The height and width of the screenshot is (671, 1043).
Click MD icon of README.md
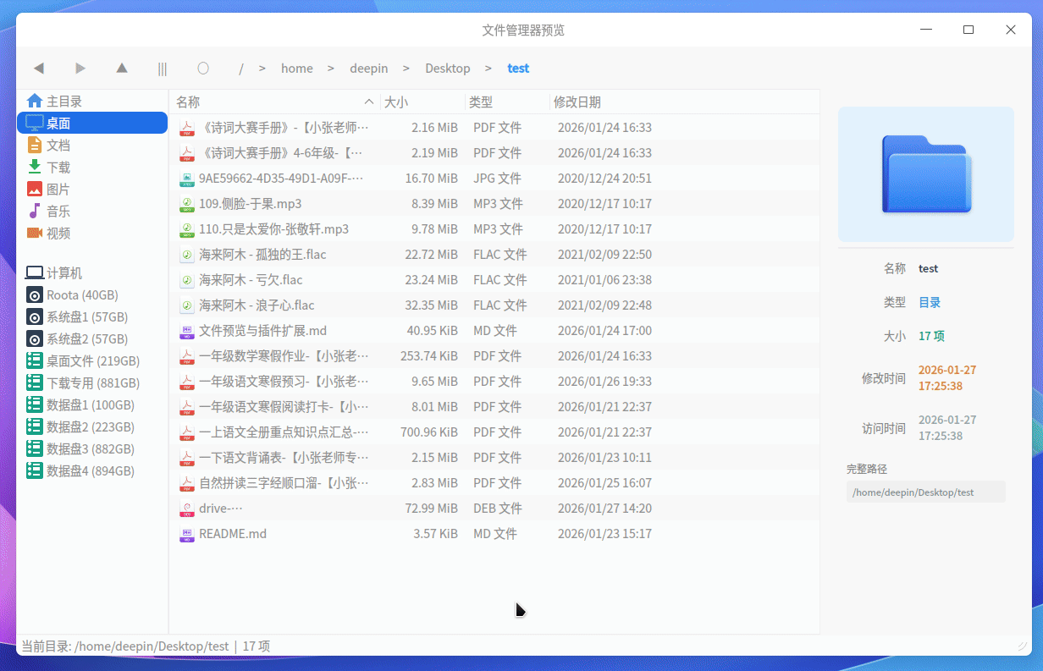coord(187,534)
